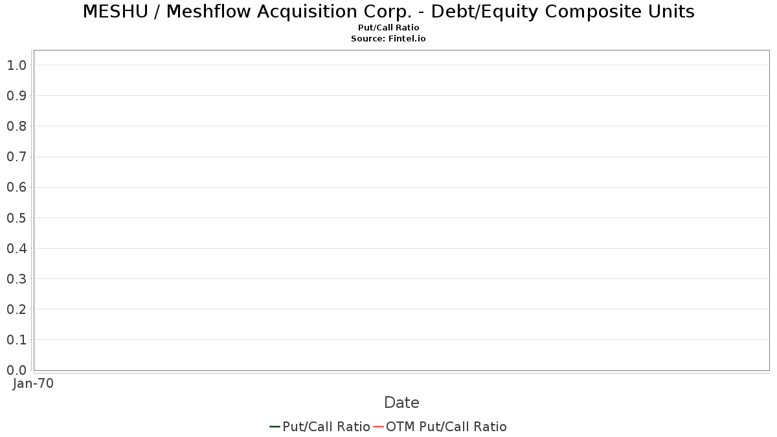
Task: Click the 0.6 y-axis tick label
Action: point(16,187)
